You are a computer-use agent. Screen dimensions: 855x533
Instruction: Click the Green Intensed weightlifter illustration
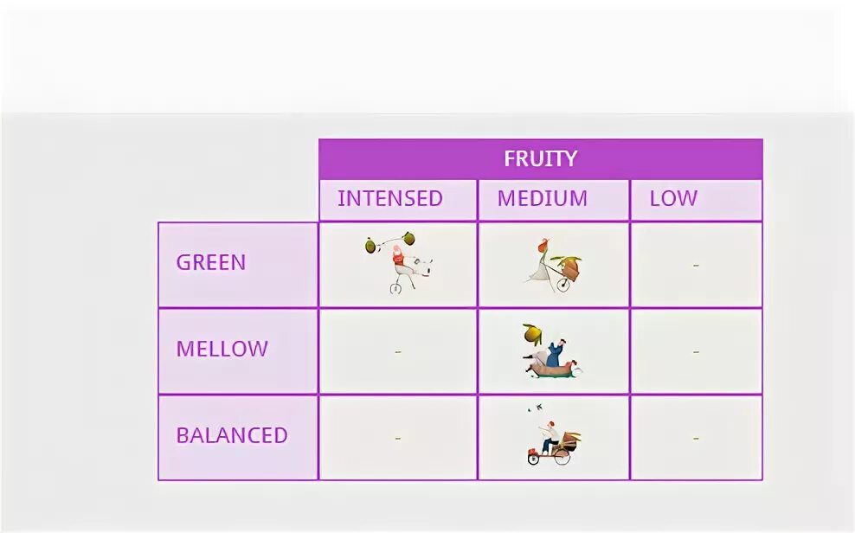click(399, 263)
